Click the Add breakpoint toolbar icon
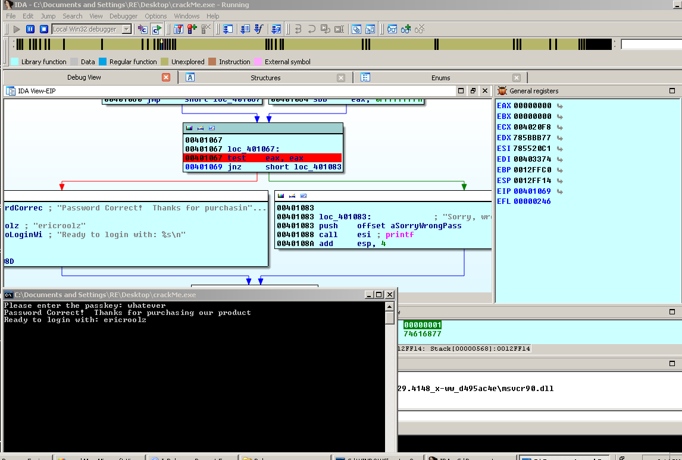The width and height of the screenshot is (682, 460). click(x=192, y=29)
